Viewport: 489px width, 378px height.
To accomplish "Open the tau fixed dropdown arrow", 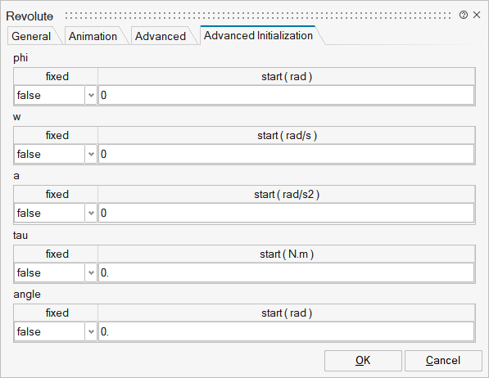I will 91,272.
